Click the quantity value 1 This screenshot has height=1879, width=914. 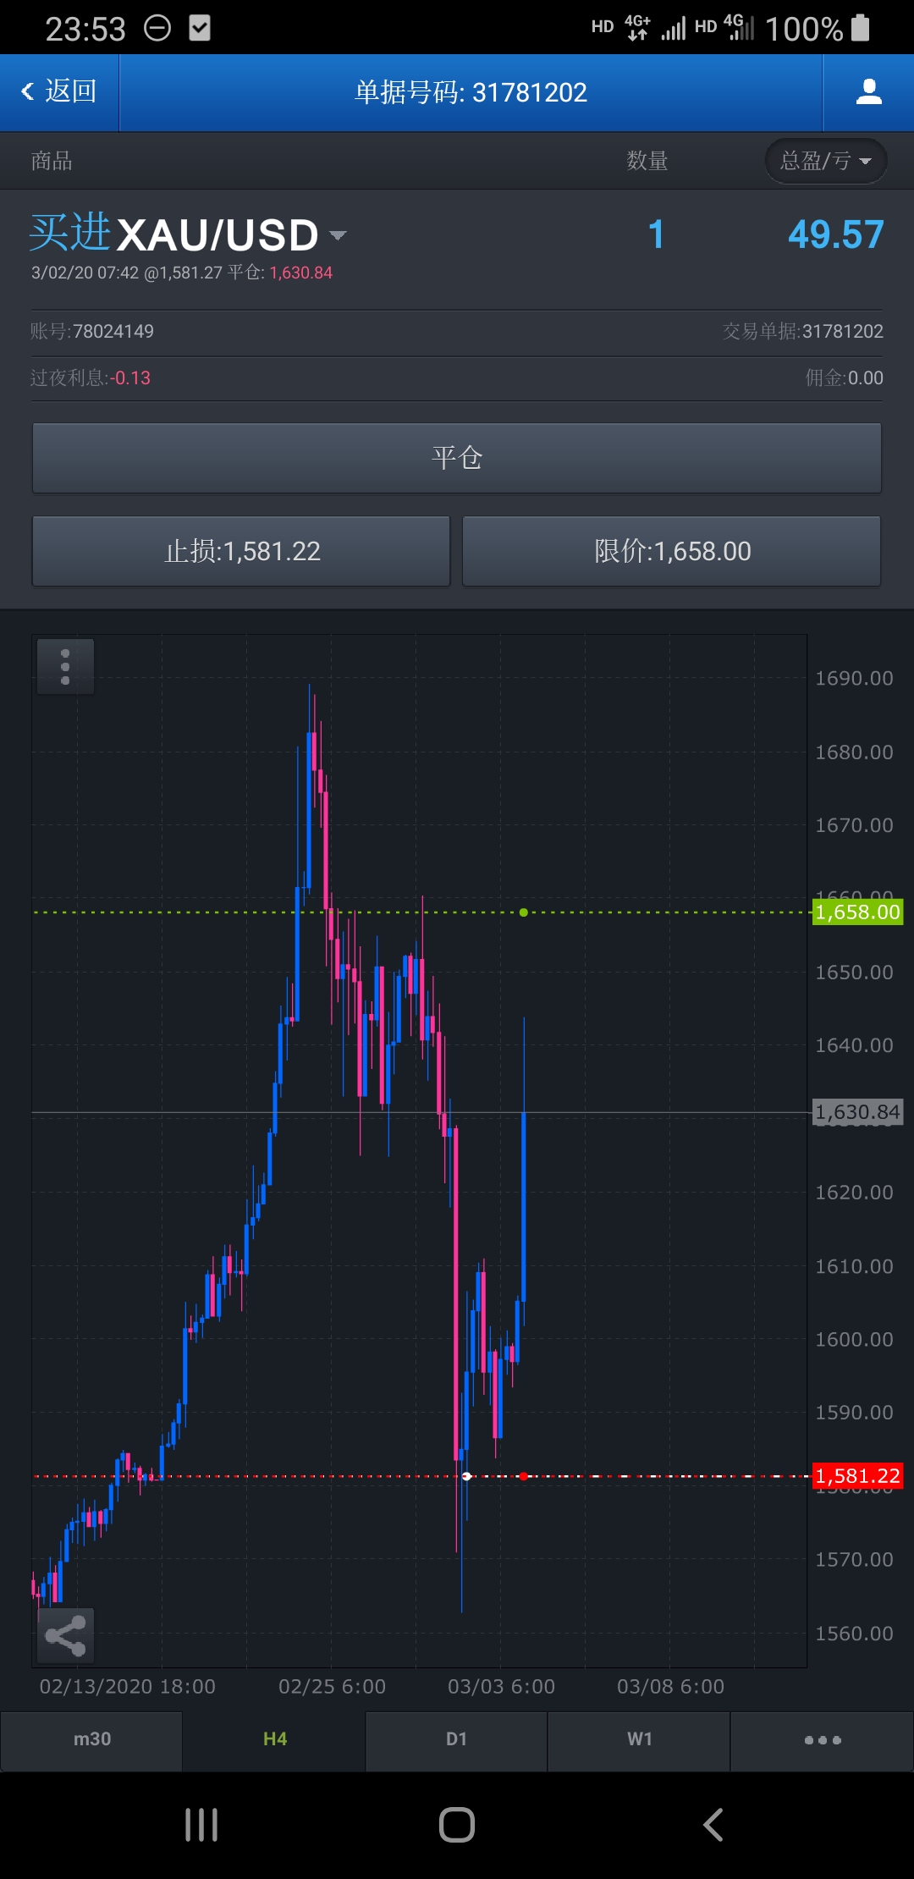(656, 234)
